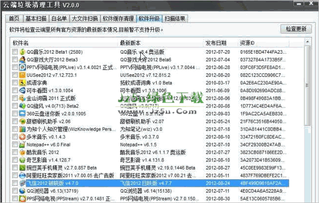
Task: Open the 首页 tab
Action: point(14,19)
